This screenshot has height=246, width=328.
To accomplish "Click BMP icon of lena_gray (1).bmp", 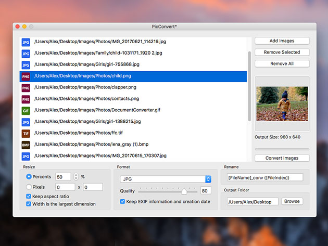I will coord(26,145).
